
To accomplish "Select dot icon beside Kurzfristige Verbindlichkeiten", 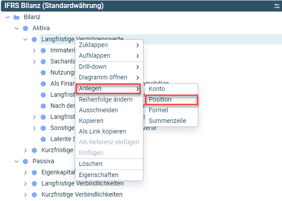I will (34, 195).
